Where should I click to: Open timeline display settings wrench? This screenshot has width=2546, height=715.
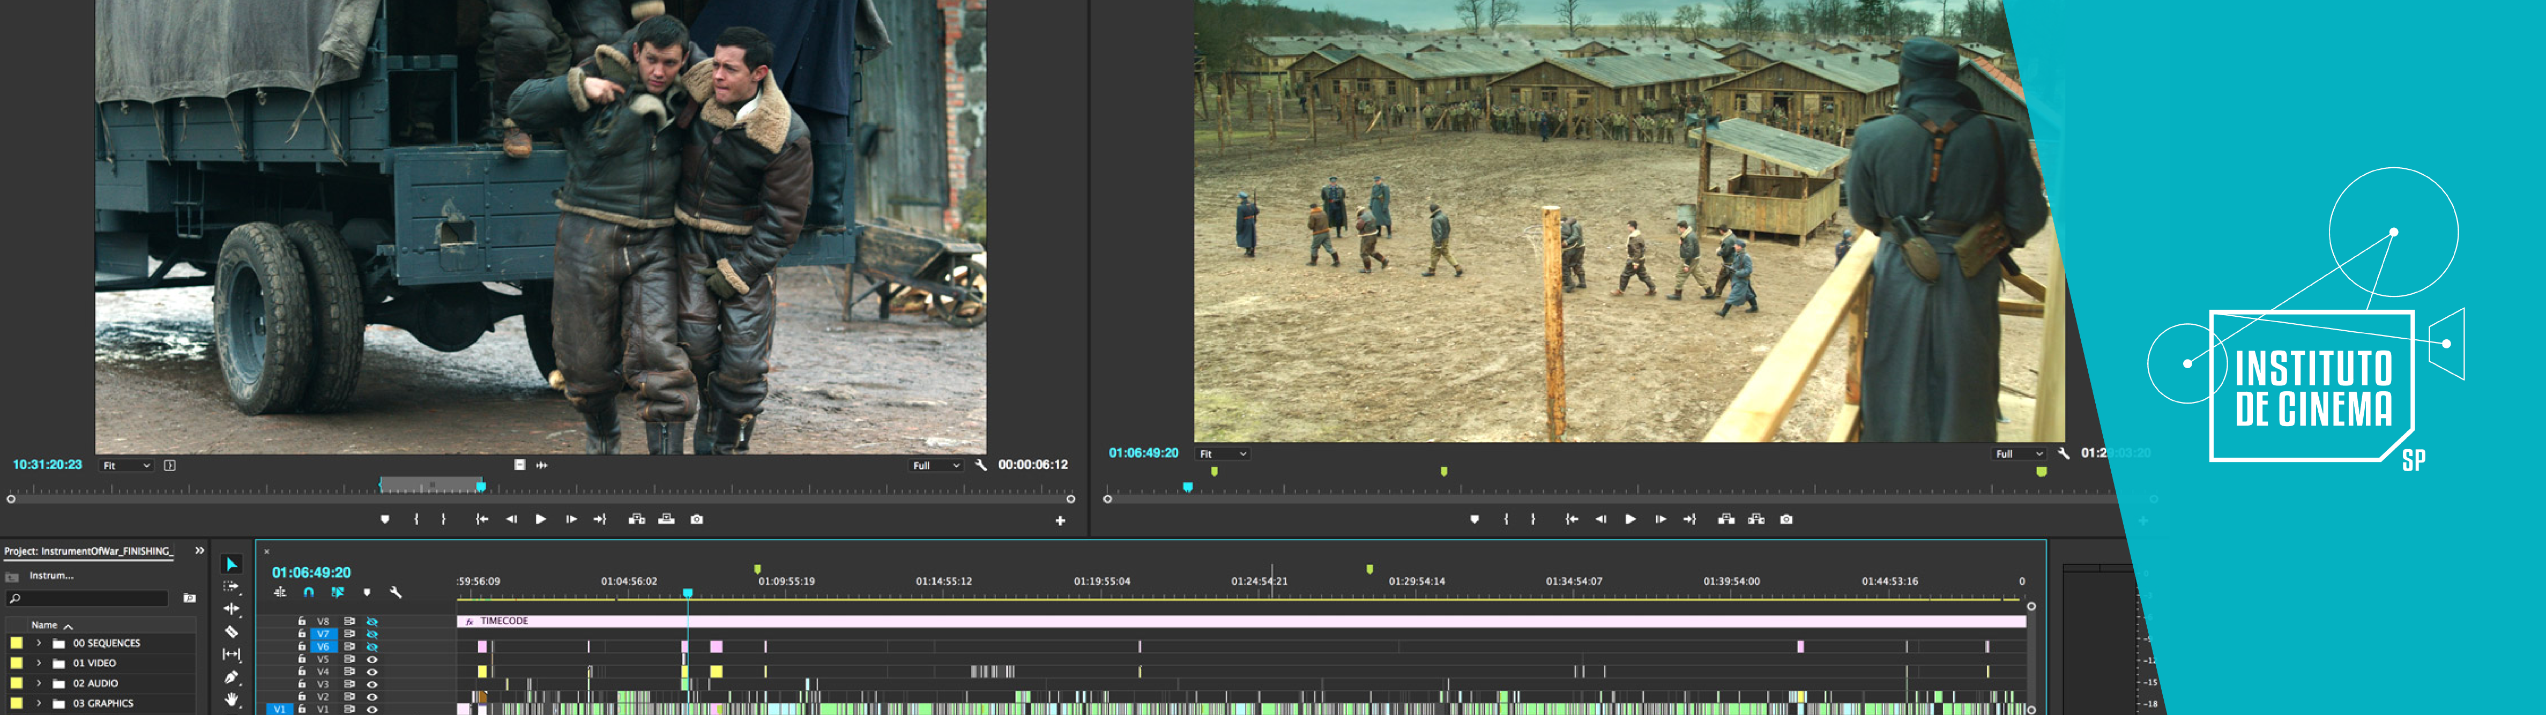[396, 592]
